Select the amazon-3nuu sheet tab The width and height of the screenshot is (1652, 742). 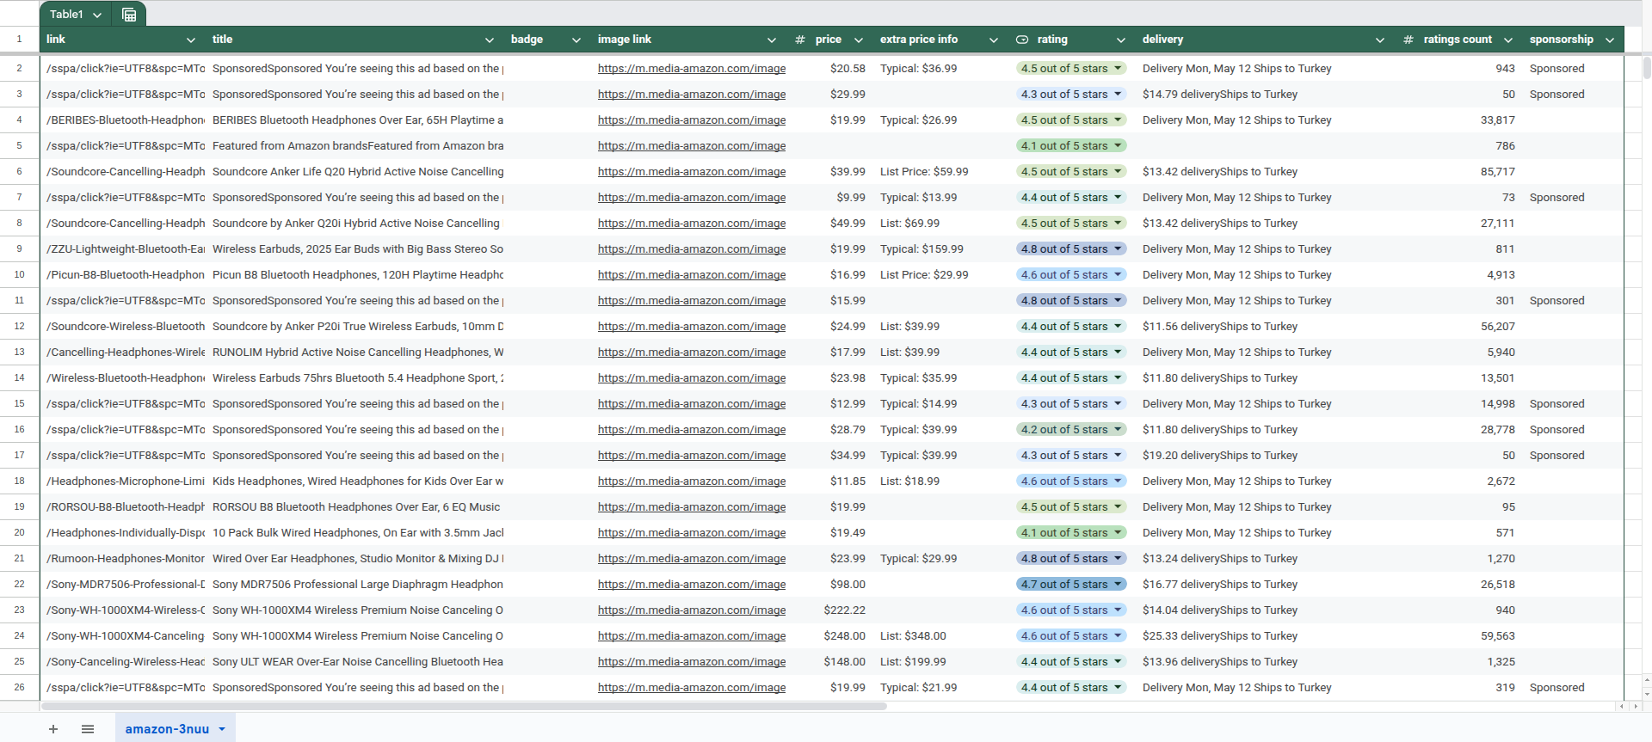(167, 729)
